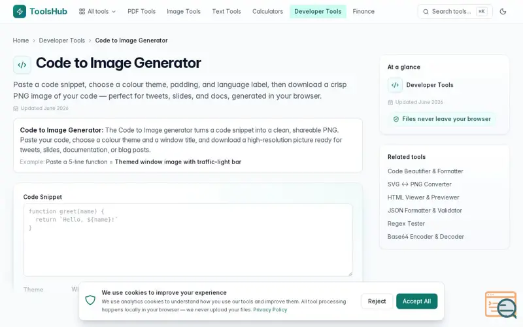This screenshot has width=523, height=327.
Task: Click the ⌘K keyboard shortcut badge
Action: tap(481, 11)
